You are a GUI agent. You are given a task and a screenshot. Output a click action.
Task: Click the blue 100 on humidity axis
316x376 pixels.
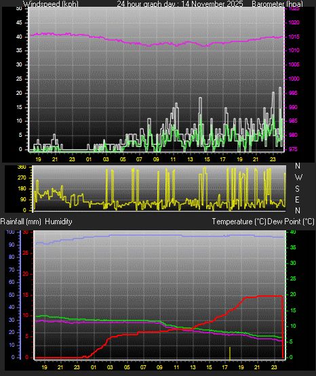11,232
